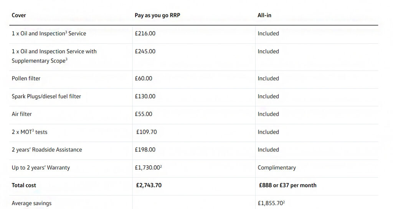
Task: Click the £109.70 MOT price
Action: pyautogui.click(x=147, y=132)
